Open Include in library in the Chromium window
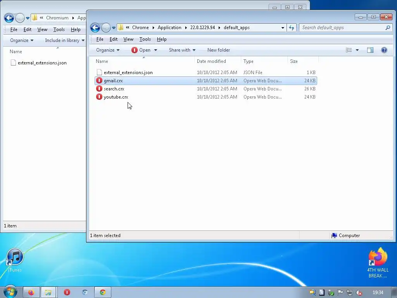397x298 pixels. click(x=65, y=40)
